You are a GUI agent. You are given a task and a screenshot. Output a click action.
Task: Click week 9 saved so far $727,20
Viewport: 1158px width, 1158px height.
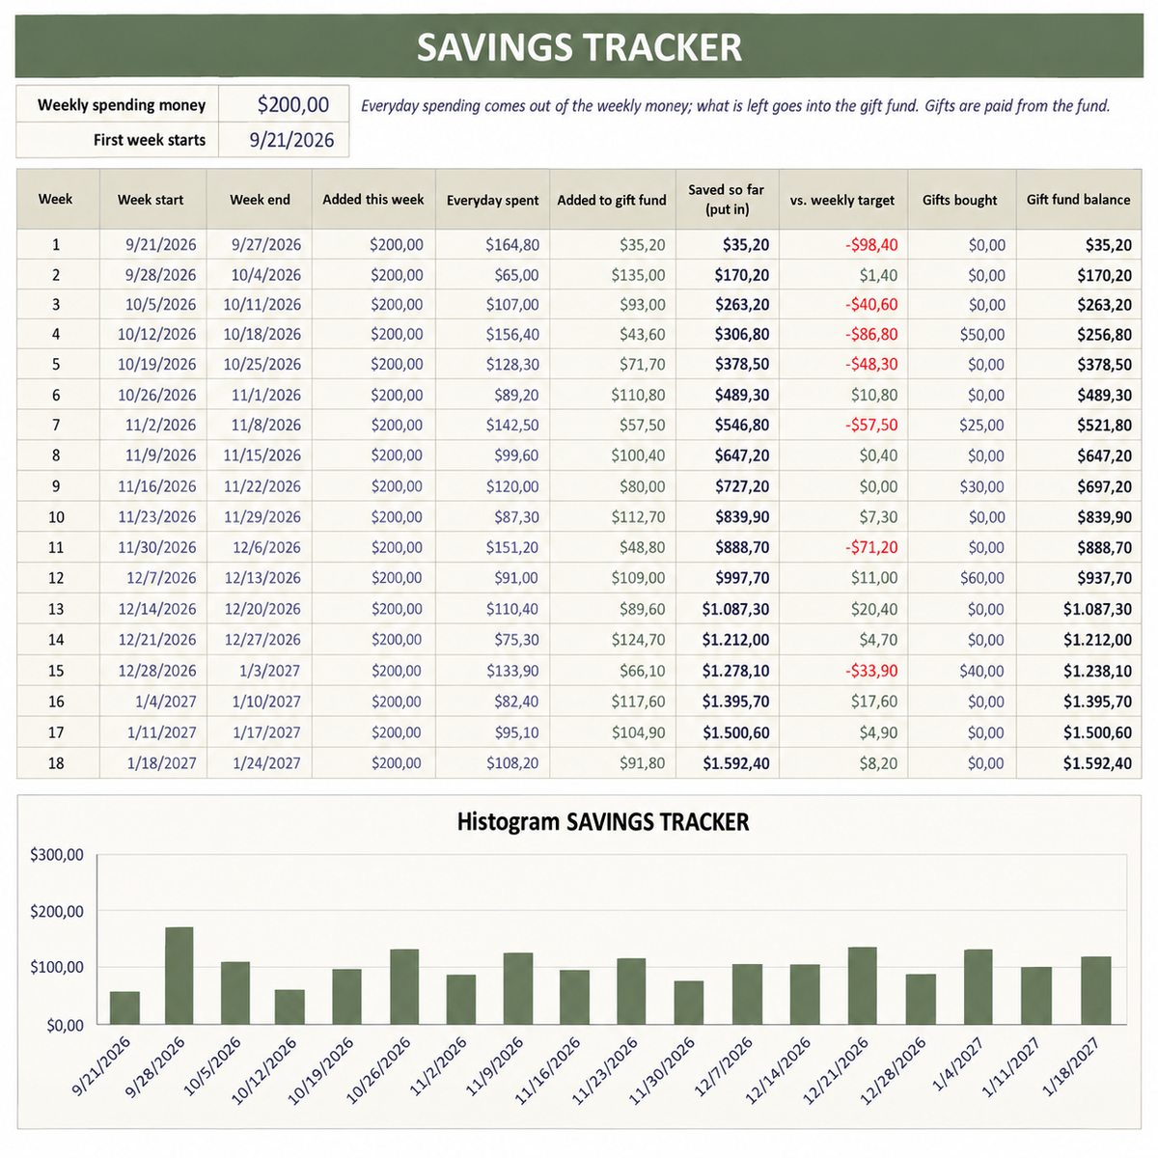[728, 486]
